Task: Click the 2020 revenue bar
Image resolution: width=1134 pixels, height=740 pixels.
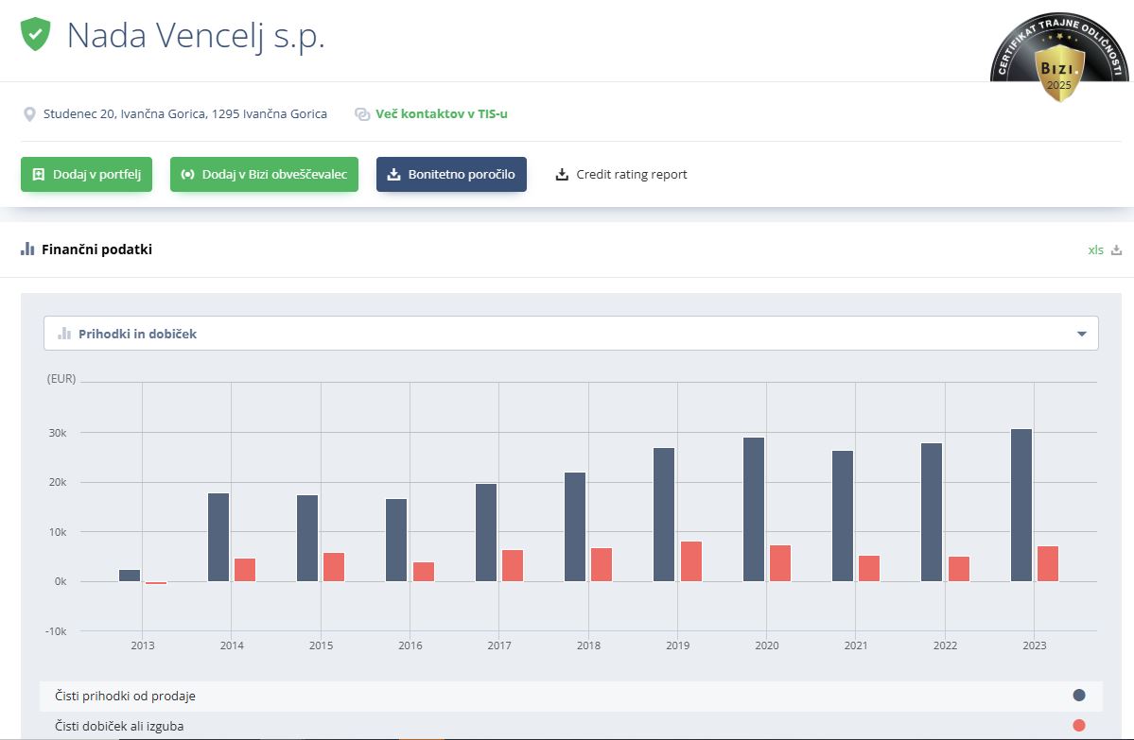Action: (x=754, y=509)
